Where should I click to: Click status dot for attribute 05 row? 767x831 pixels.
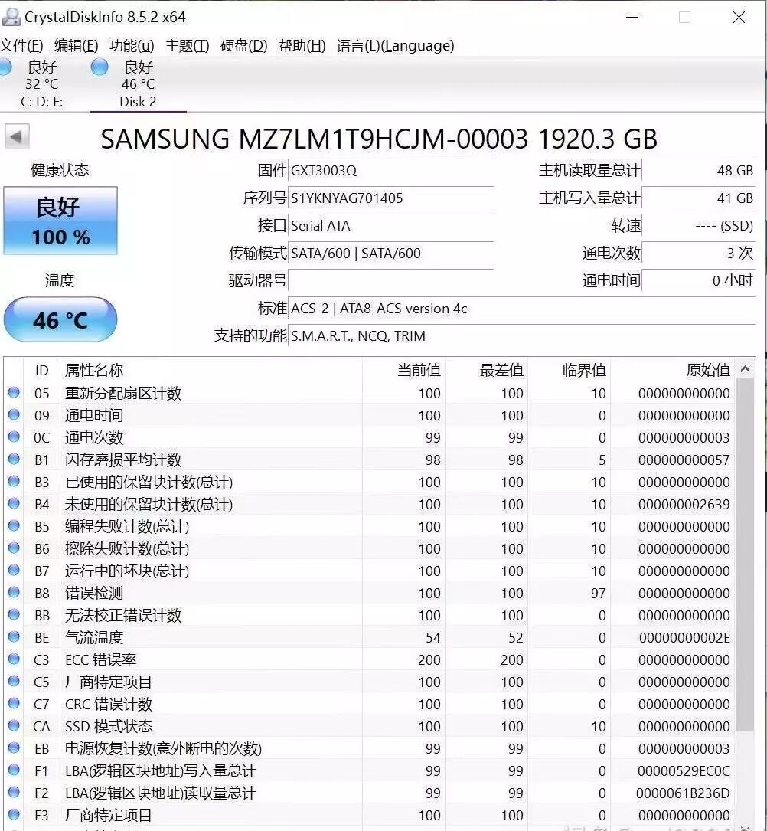click(14, 392)
